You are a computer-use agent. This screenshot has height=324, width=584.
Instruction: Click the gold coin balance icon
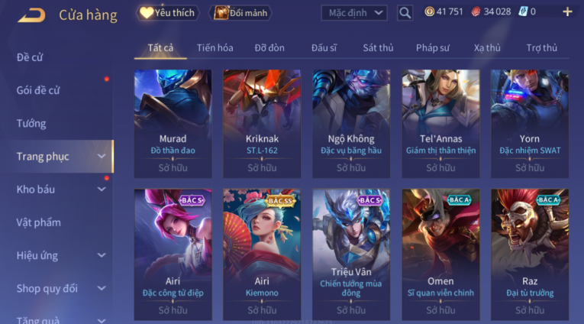tap(430, 12)
